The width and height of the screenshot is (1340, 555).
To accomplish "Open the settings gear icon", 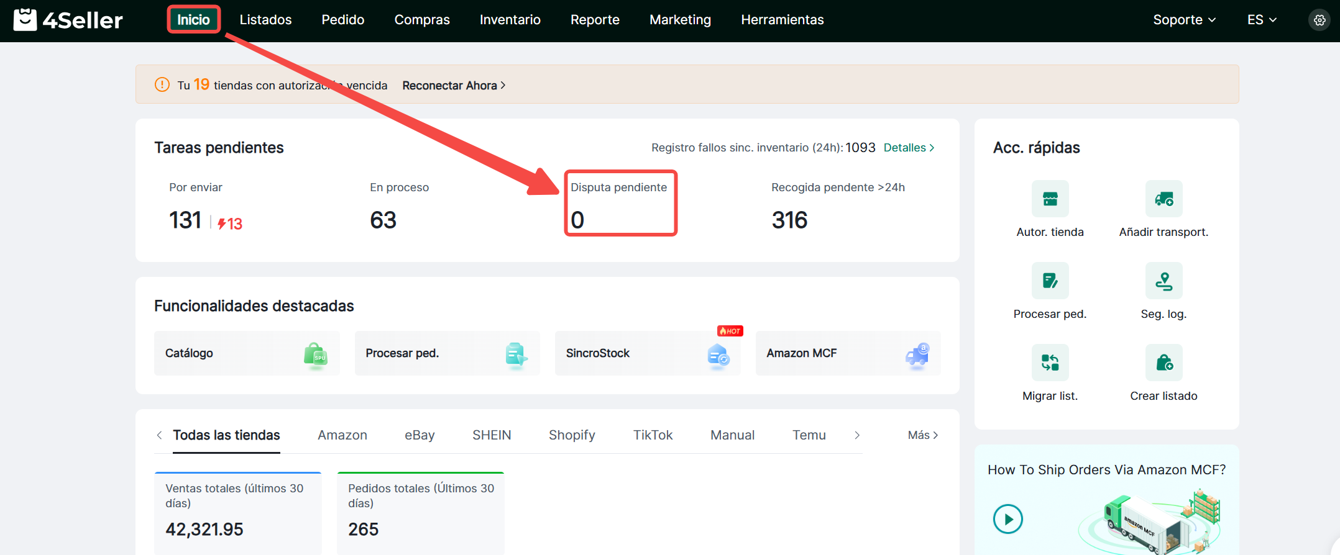I will 1319,20.
